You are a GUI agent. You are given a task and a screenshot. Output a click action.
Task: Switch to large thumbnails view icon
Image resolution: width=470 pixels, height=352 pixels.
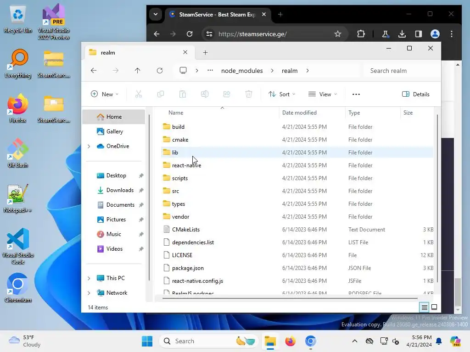point(434,308)
